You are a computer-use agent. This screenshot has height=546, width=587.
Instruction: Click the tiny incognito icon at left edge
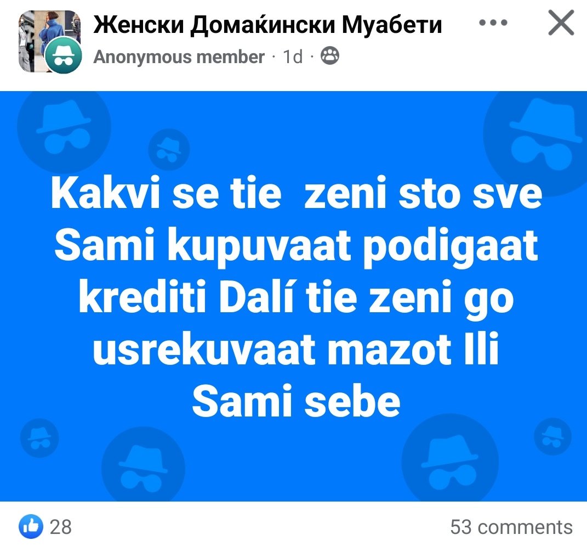pyautogui.click(x=39, y=438)
